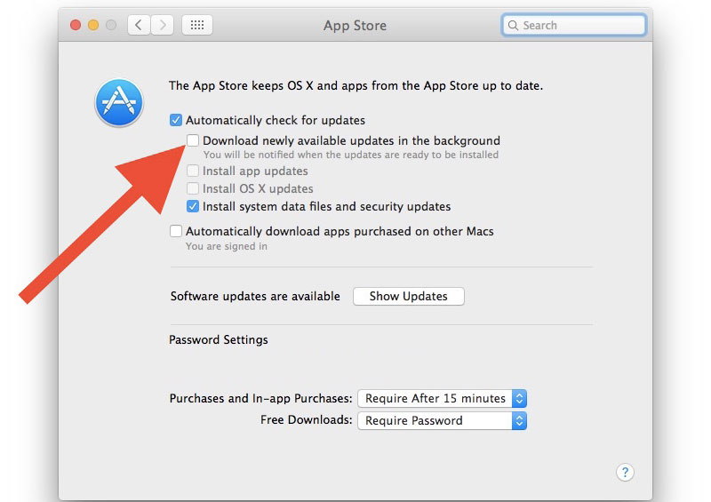Show all preferences grid icon

tap(197, 25)
